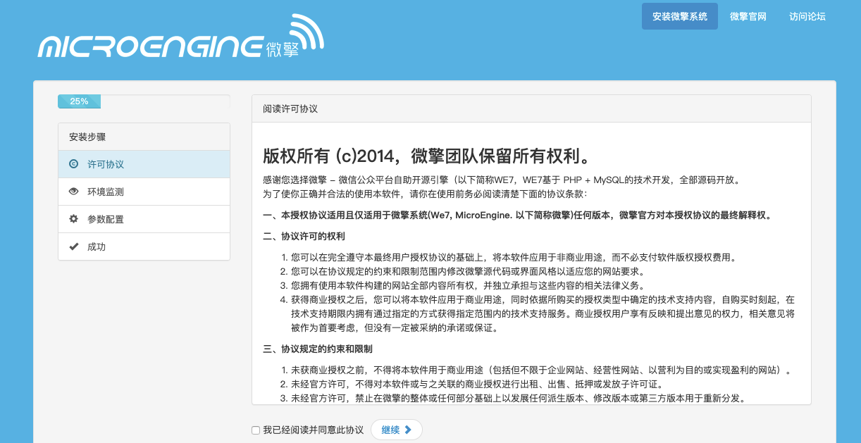Click the section title 三、协议规定的约束和限制
This screenshot has width=861, height=443.
(x=318, y=349)
